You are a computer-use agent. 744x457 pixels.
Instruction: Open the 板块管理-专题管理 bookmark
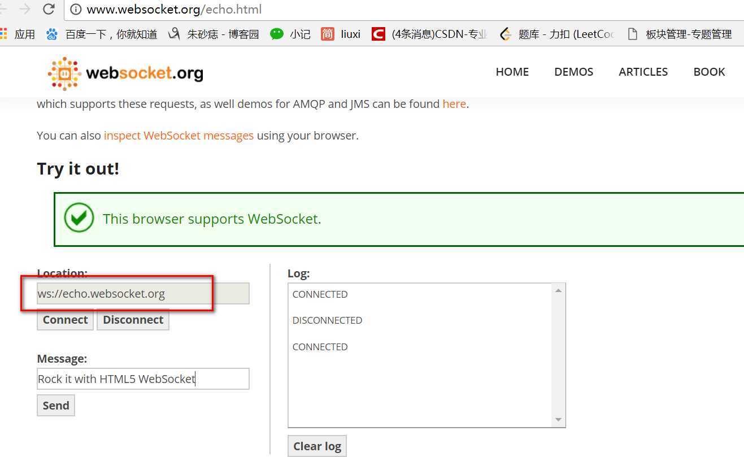pos(680,34)
